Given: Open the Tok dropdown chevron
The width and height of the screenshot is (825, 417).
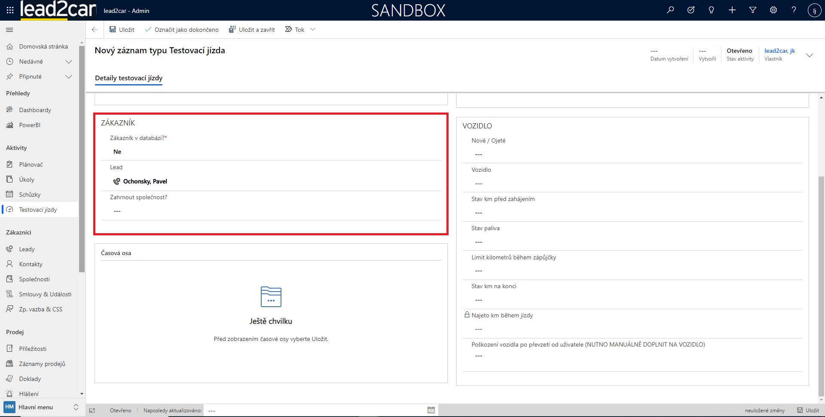Looking at the screenshot, I should point(313,30).
